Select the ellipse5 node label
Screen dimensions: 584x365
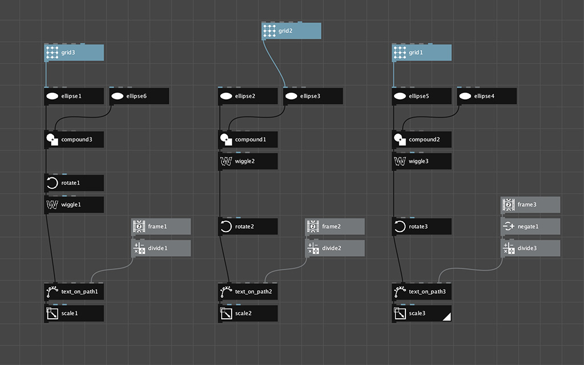click(x=419, y=96)
